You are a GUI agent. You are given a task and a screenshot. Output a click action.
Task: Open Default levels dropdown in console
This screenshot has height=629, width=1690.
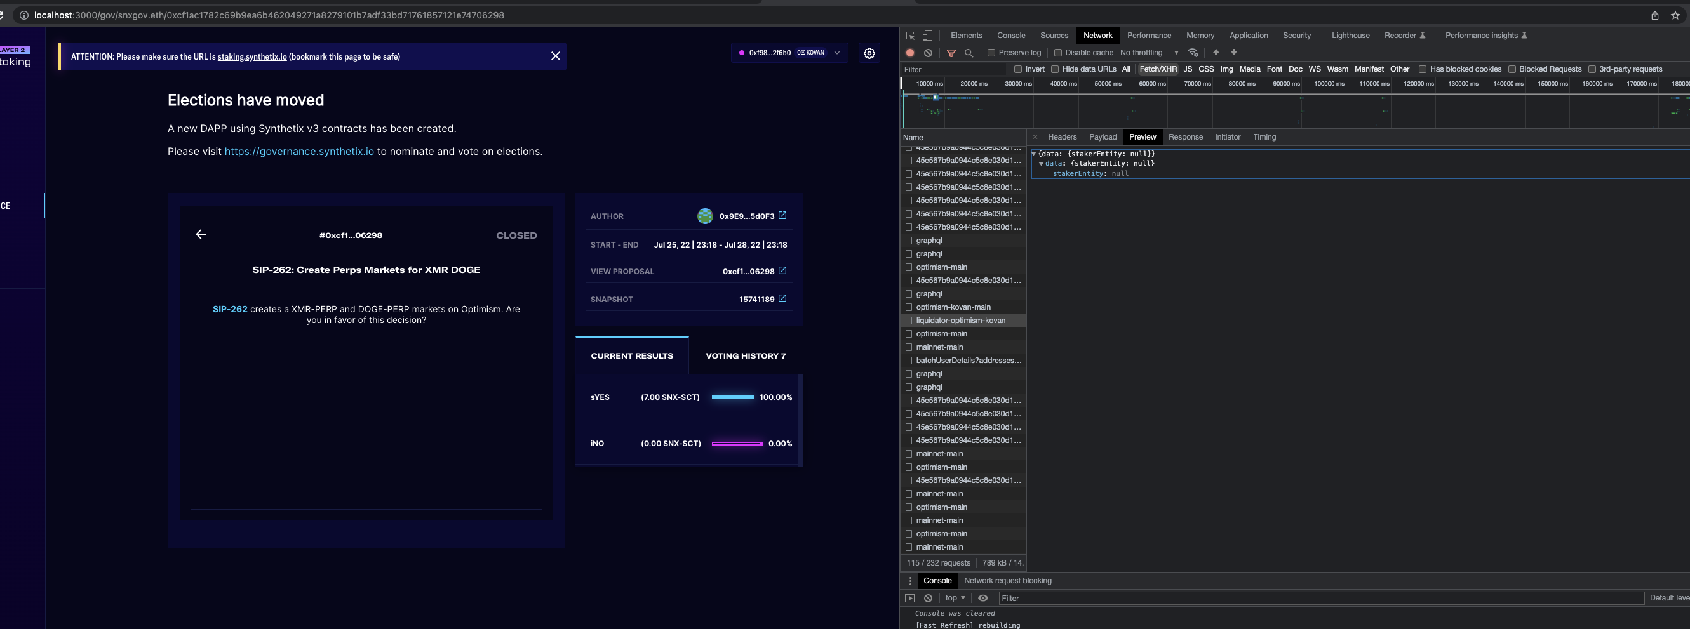(1669, 598)
